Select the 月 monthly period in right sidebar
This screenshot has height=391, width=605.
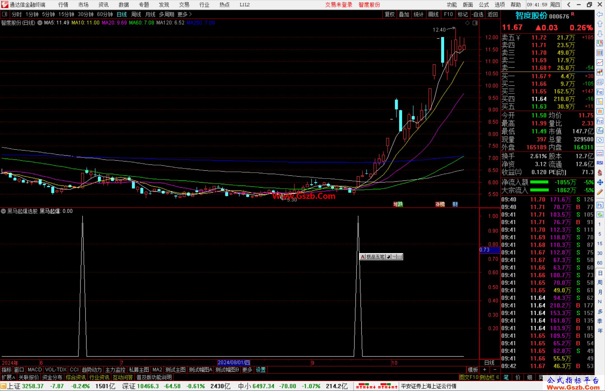(x=600, y=292)
